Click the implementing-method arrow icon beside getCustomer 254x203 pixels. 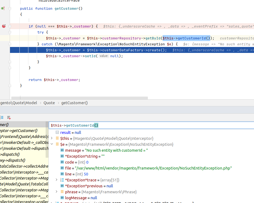point(3,8)
